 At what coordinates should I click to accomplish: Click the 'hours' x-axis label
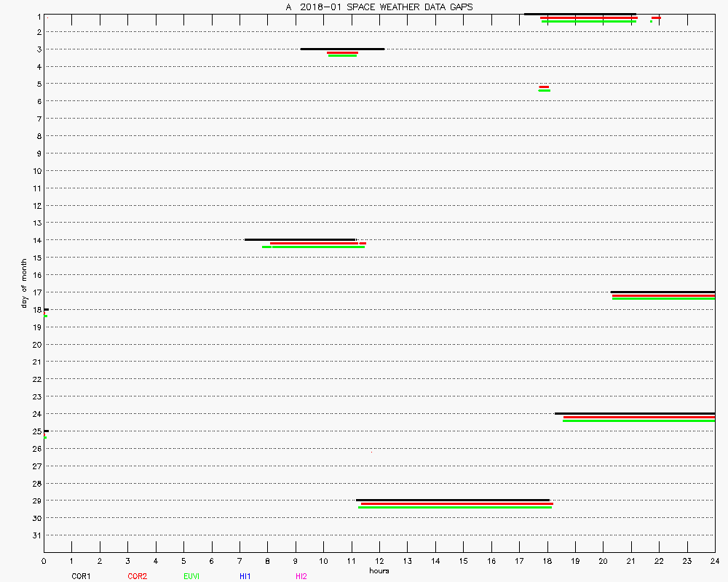pos(379,571)
